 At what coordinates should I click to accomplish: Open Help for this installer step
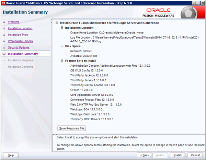coord(11,155)
